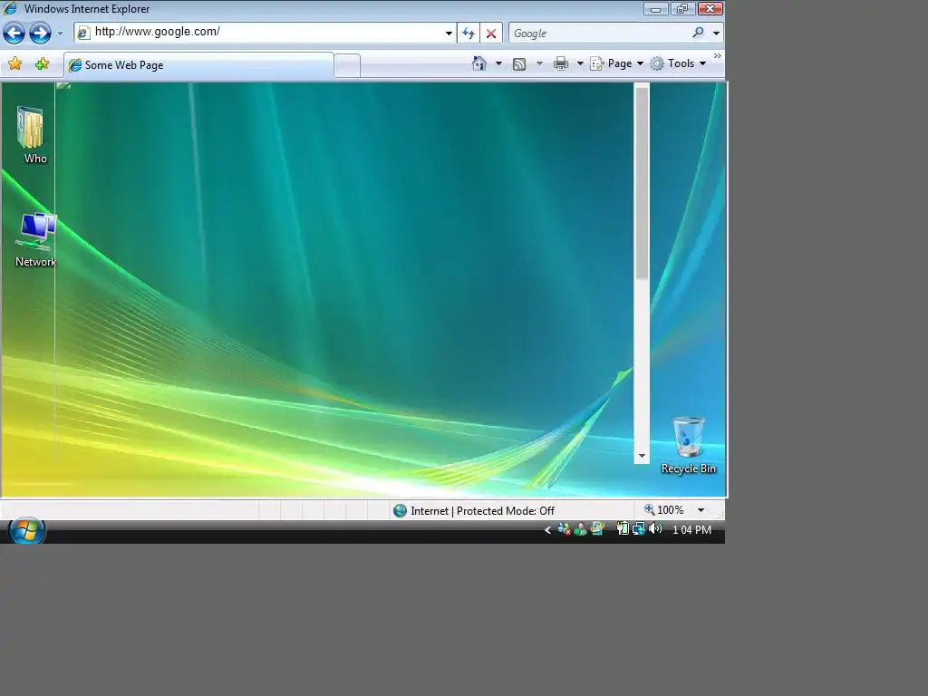
Task: Open the recent pages dropdown beside Forward
Action: tap(60, 34)
